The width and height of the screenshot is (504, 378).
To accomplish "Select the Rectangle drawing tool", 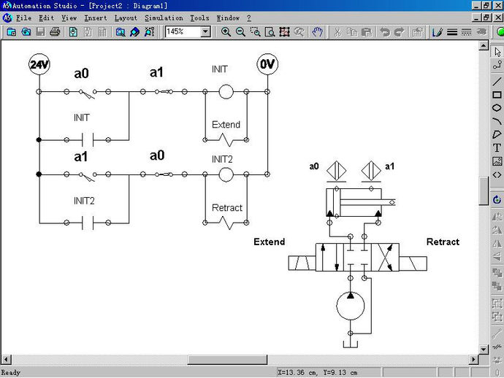I will [x=497, y=95].
